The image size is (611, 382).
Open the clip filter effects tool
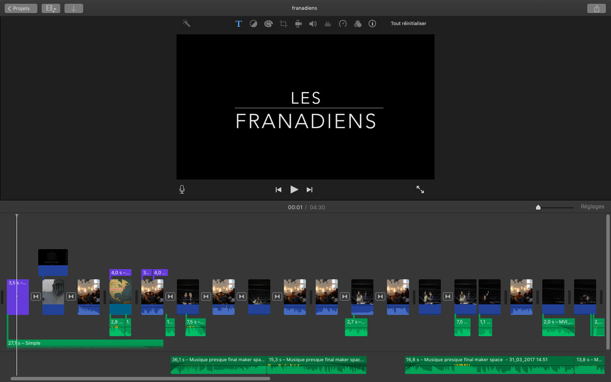coord(357,23)
